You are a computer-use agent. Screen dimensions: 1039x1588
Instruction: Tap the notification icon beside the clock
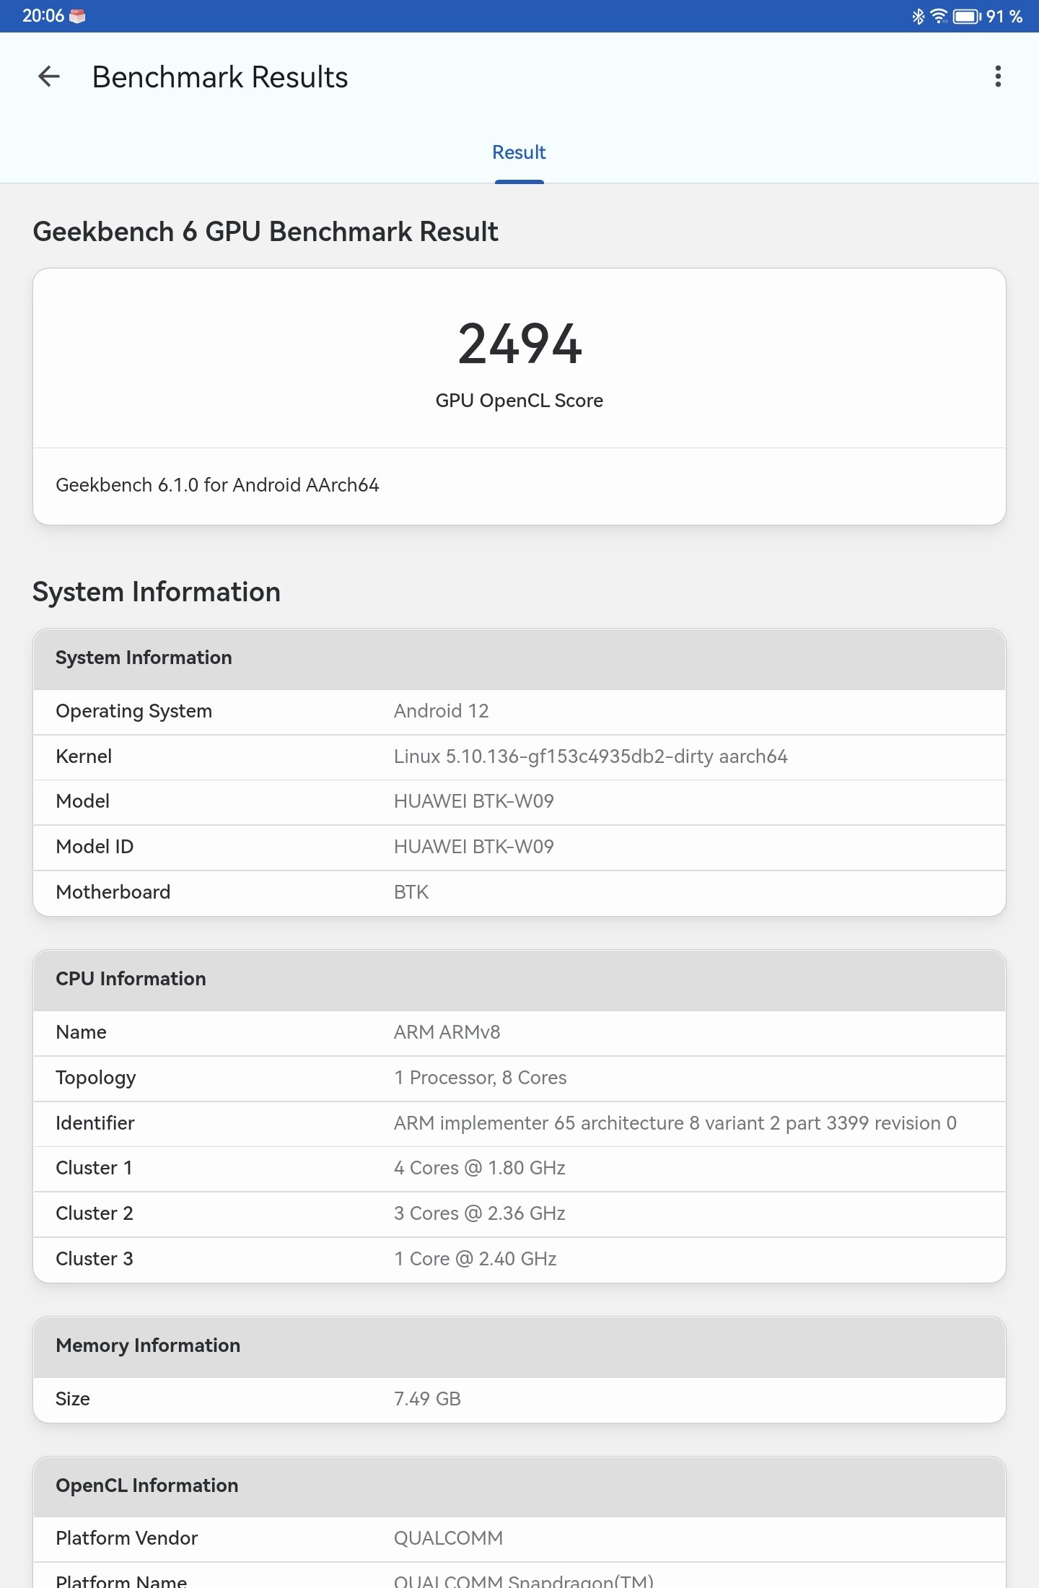coord(77,16)
